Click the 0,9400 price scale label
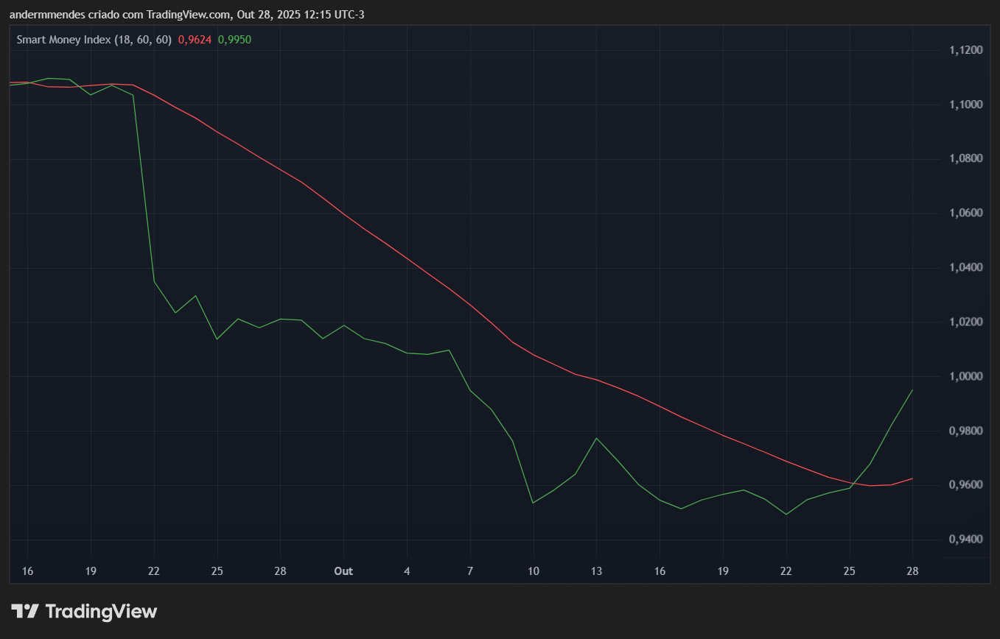Image resolution: width=1000 pixels, height=639 pixels. [x=965, y=540]
